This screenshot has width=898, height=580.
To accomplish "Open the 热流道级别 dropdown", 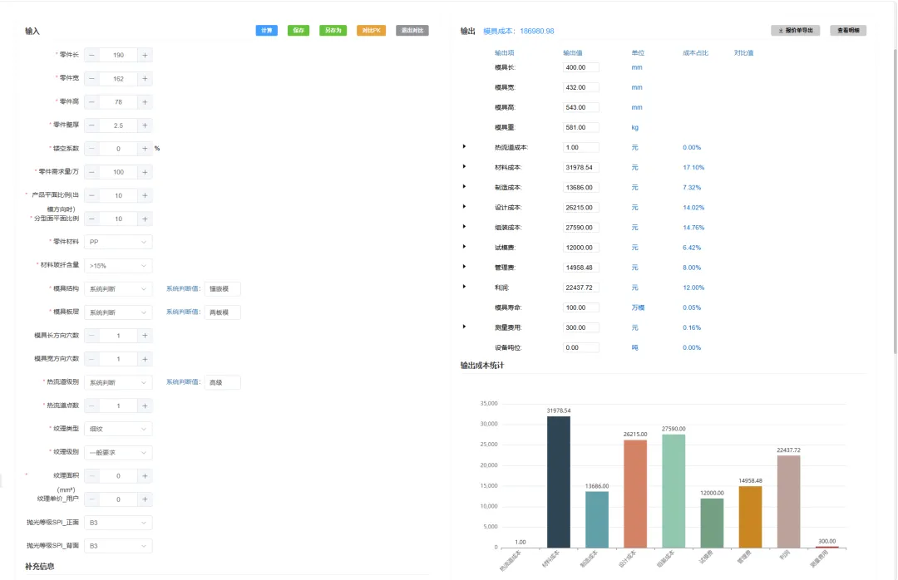I will click(x=118, y=382).
